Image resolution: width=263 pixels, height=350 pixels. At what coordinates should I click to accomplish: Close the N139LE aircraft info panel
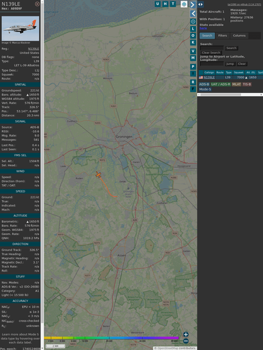(37, 4)
